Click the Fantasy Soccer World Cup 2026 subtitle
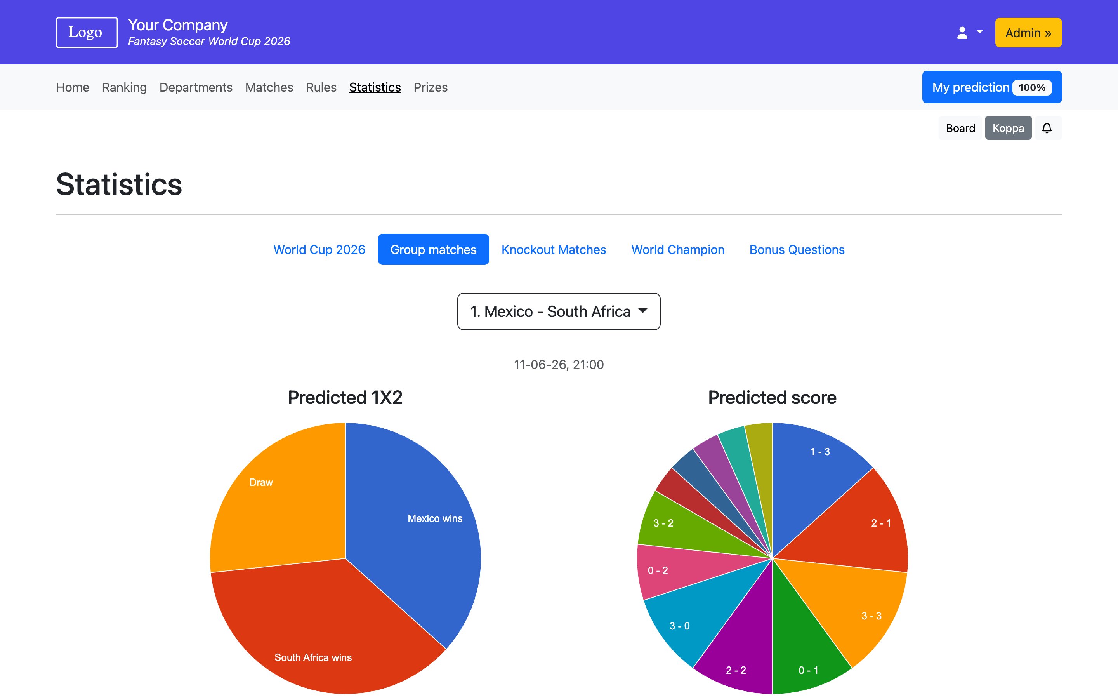 [209, 41]
